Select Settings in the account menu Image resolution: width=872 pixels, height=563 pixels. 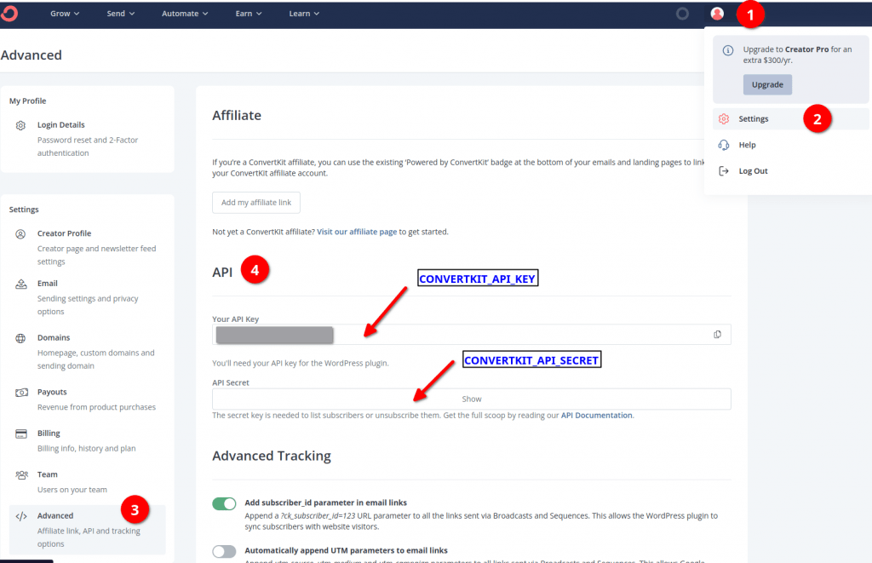click(791, 118)
